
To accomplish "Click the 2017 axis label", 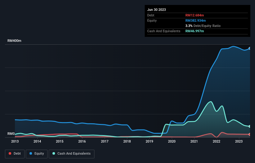I will point(105,141).
